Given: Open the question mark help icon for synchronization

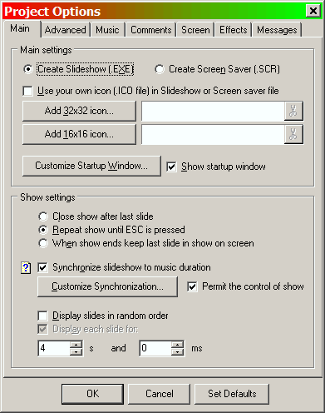Looking at the screenshot, I should 26,268.
